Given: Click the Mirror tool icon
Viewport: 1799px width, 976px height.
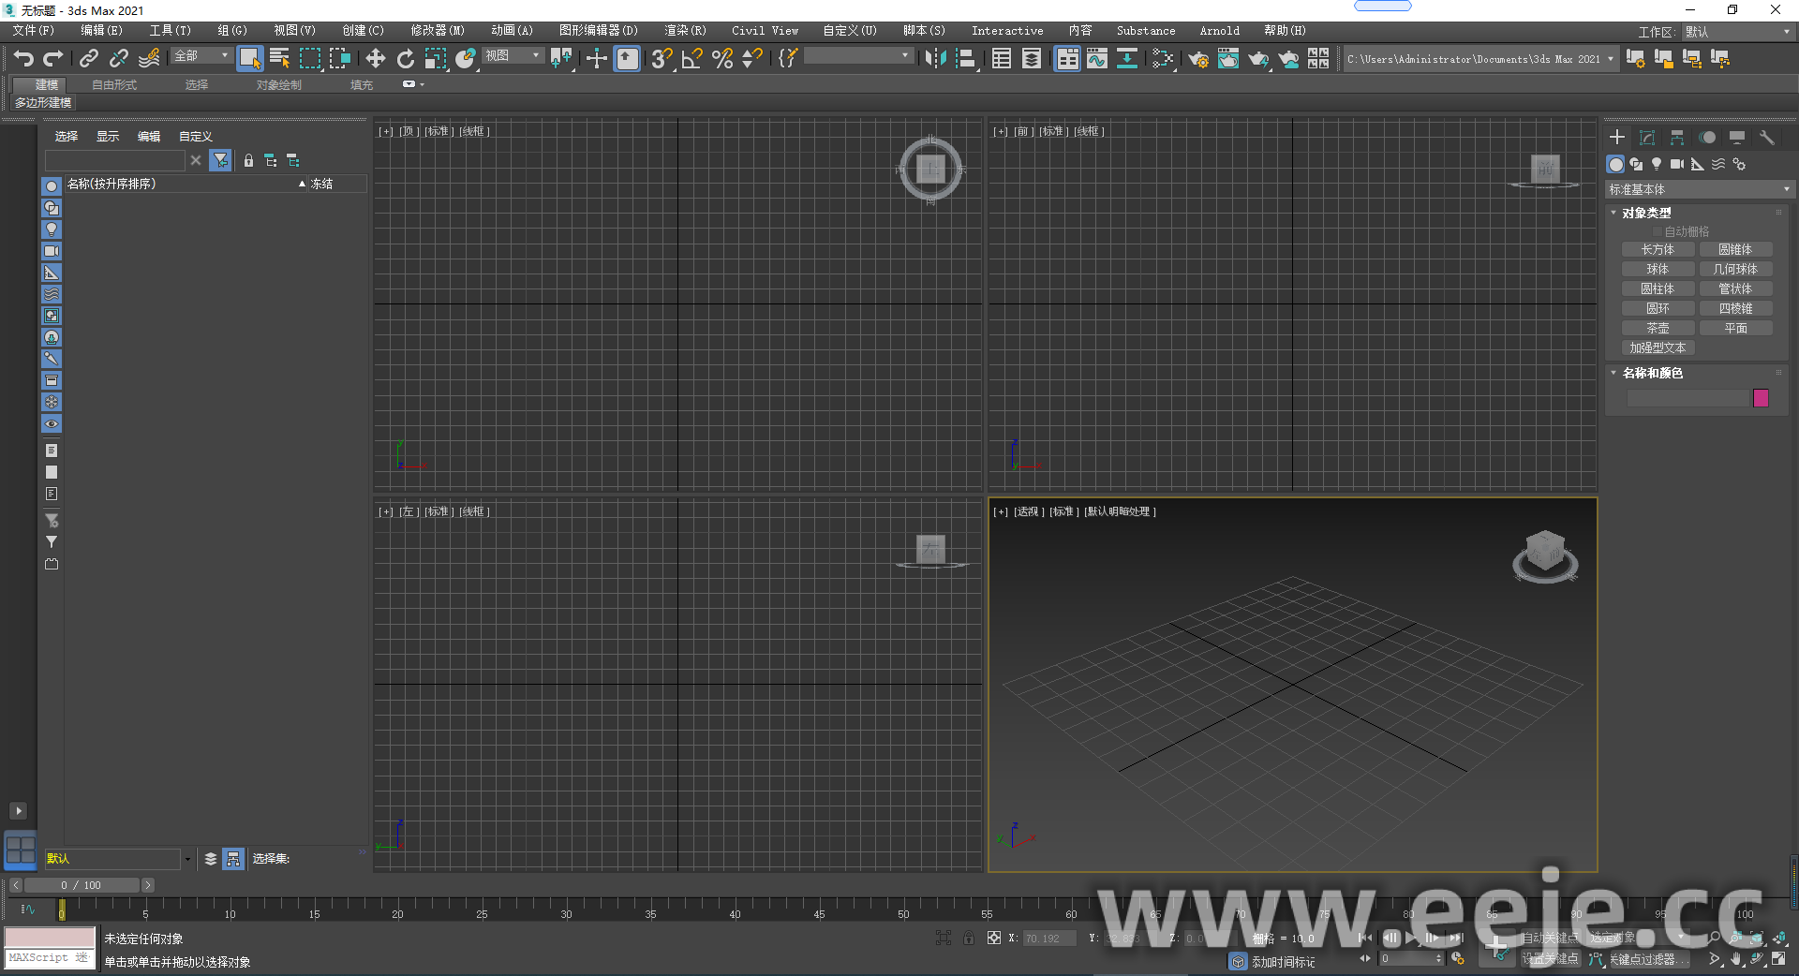Looking at the screenshot, I should click(934, 59).
